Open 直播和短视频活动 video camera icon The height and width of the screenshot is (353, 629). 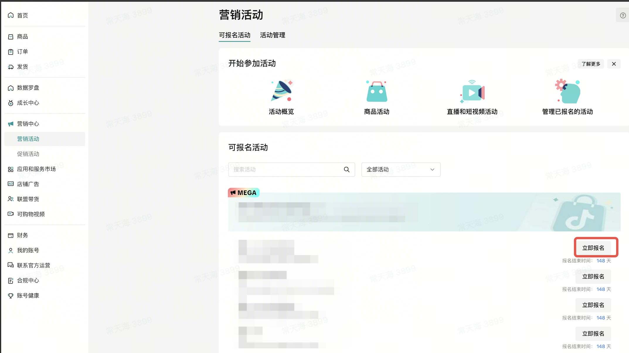coord(472,91)
